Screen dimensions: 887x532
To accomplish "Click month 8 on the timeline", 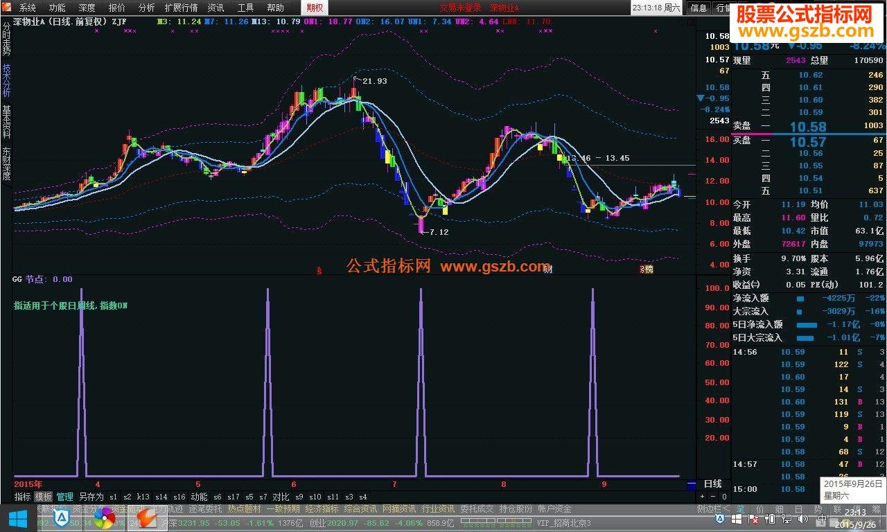I will [x=504, y=484].
